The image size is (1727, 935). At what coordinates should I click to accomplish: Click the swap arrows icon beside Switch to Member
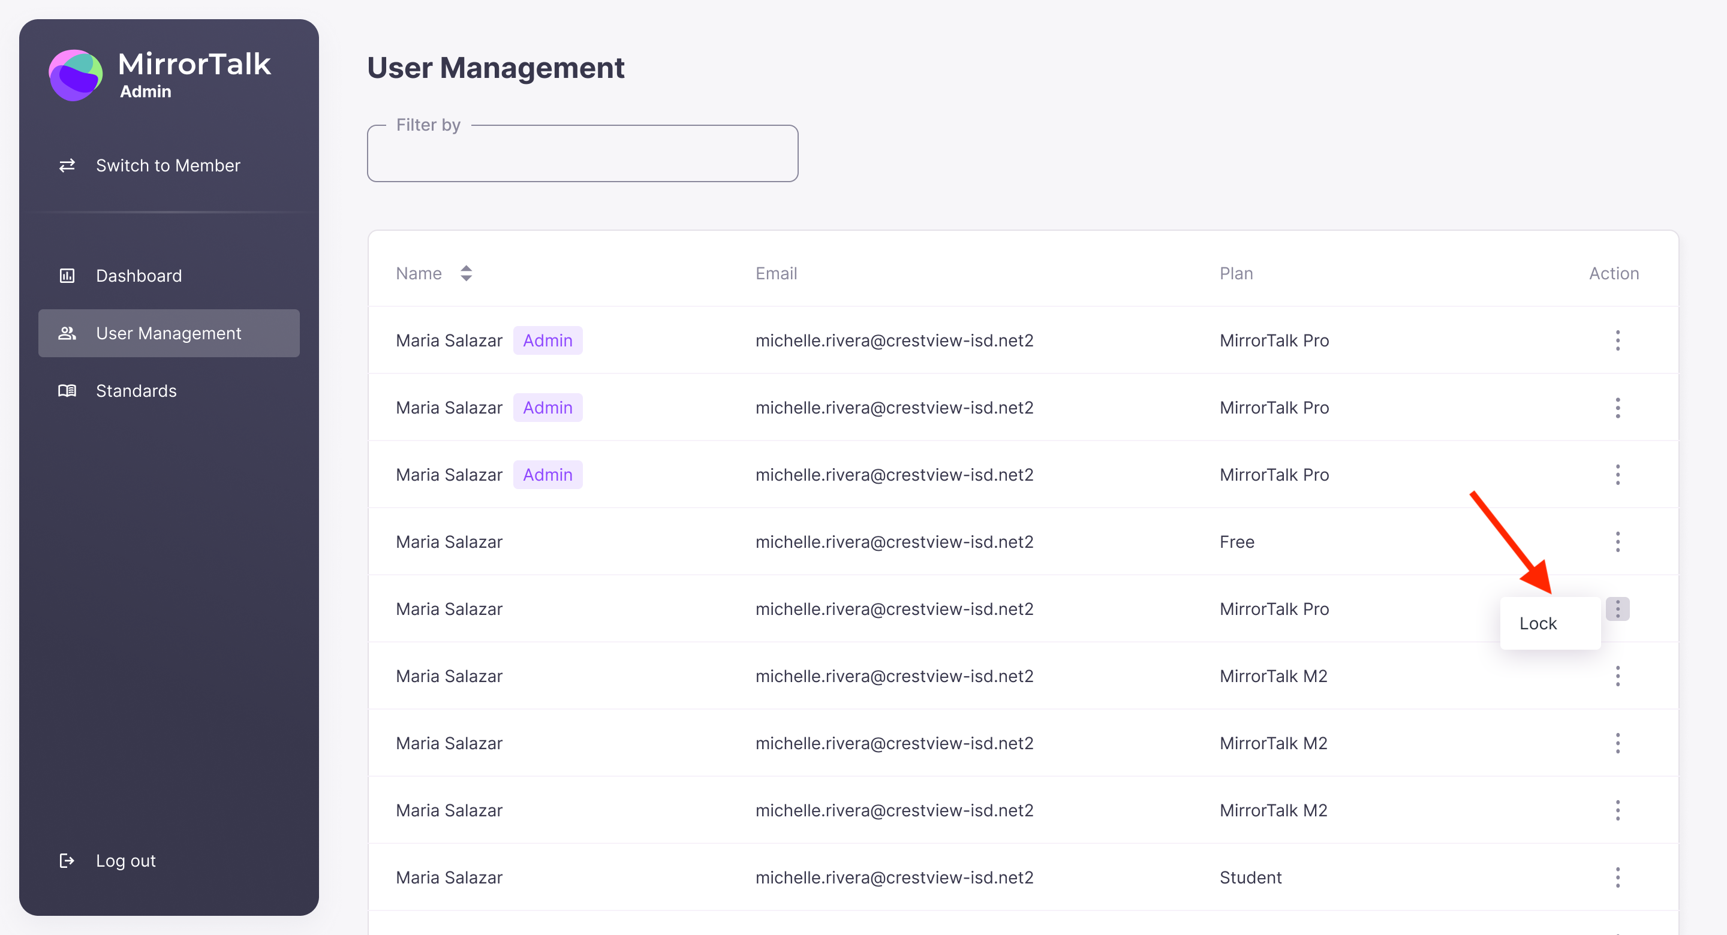(x=67, y=165)
